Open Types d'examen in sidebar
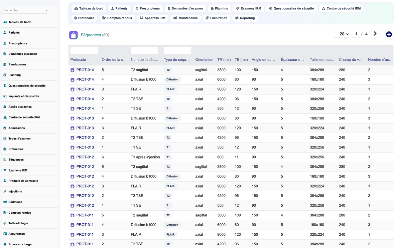Viewport: 401px width, 248px height. 19,139
